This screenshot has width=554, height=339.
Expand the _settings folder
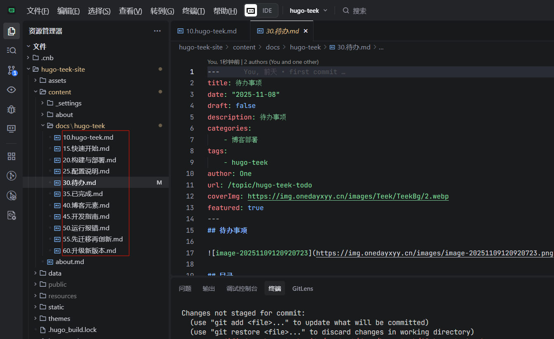[x=68, y=103]
